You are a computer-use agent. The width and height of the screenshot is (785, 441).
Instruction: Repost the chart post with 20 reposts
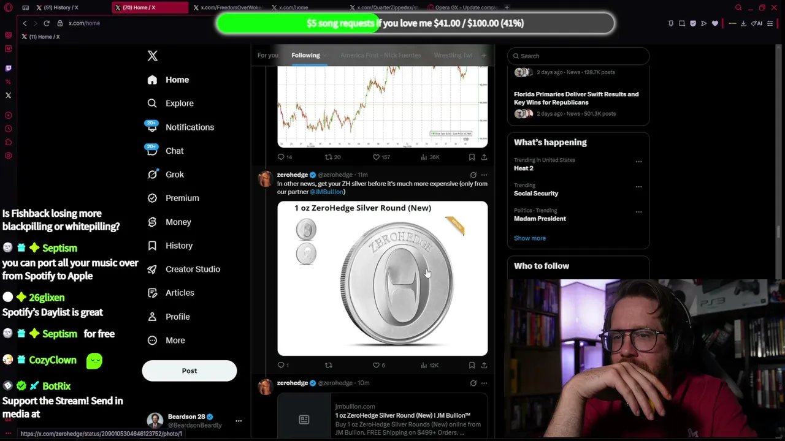(x=332, y=157)
